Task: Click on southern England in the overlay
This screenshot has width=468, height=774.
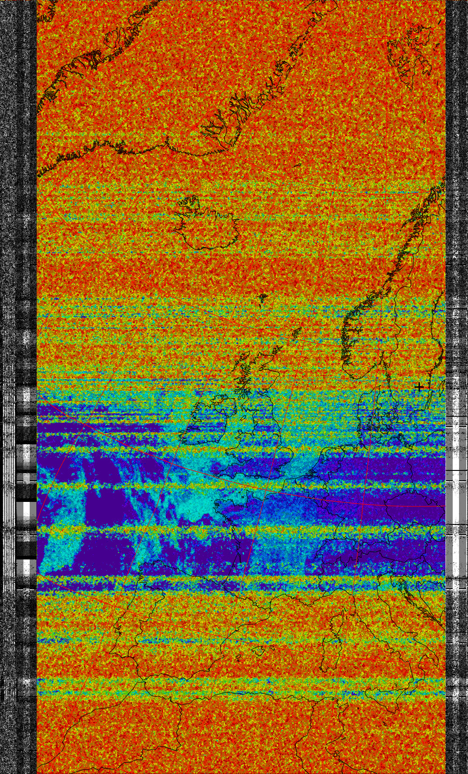Action: [x=261, y=468]
